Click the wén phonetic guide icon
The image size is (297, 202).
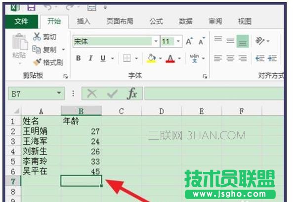click(x=194, y=58)
